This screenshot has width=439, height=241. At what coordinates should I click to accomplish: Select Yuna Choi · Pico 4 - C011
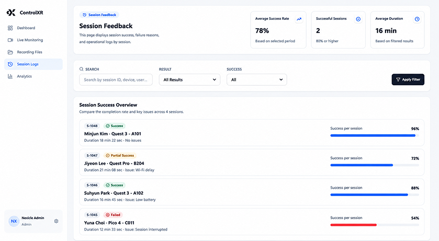tap(109, 223)
